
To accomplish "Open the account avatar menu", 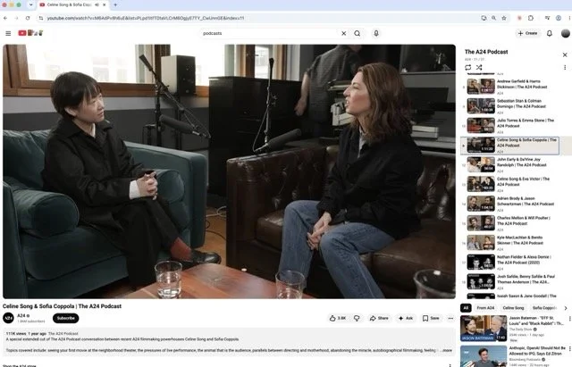I will 566,33.
